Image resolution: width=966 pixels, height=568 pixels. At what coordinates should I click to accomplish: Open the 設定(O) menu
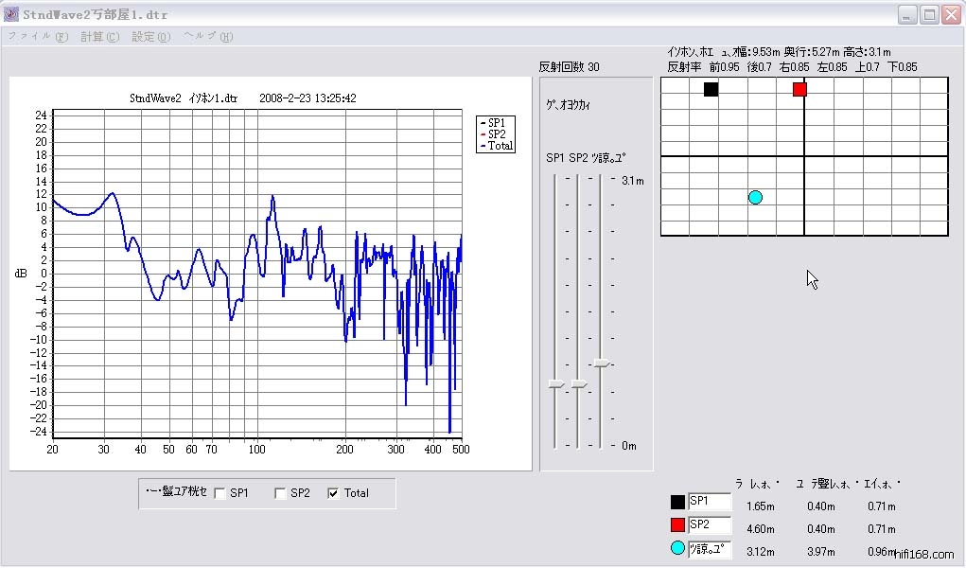pos(150,37)
